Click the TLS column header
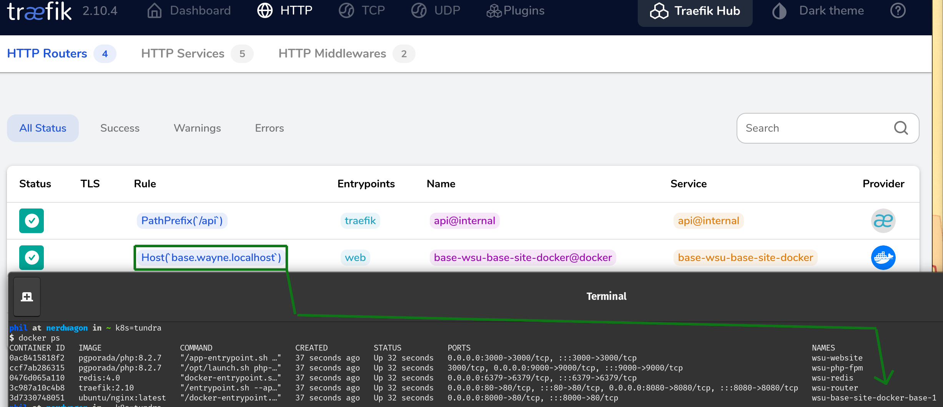 (x=90, y=184)
